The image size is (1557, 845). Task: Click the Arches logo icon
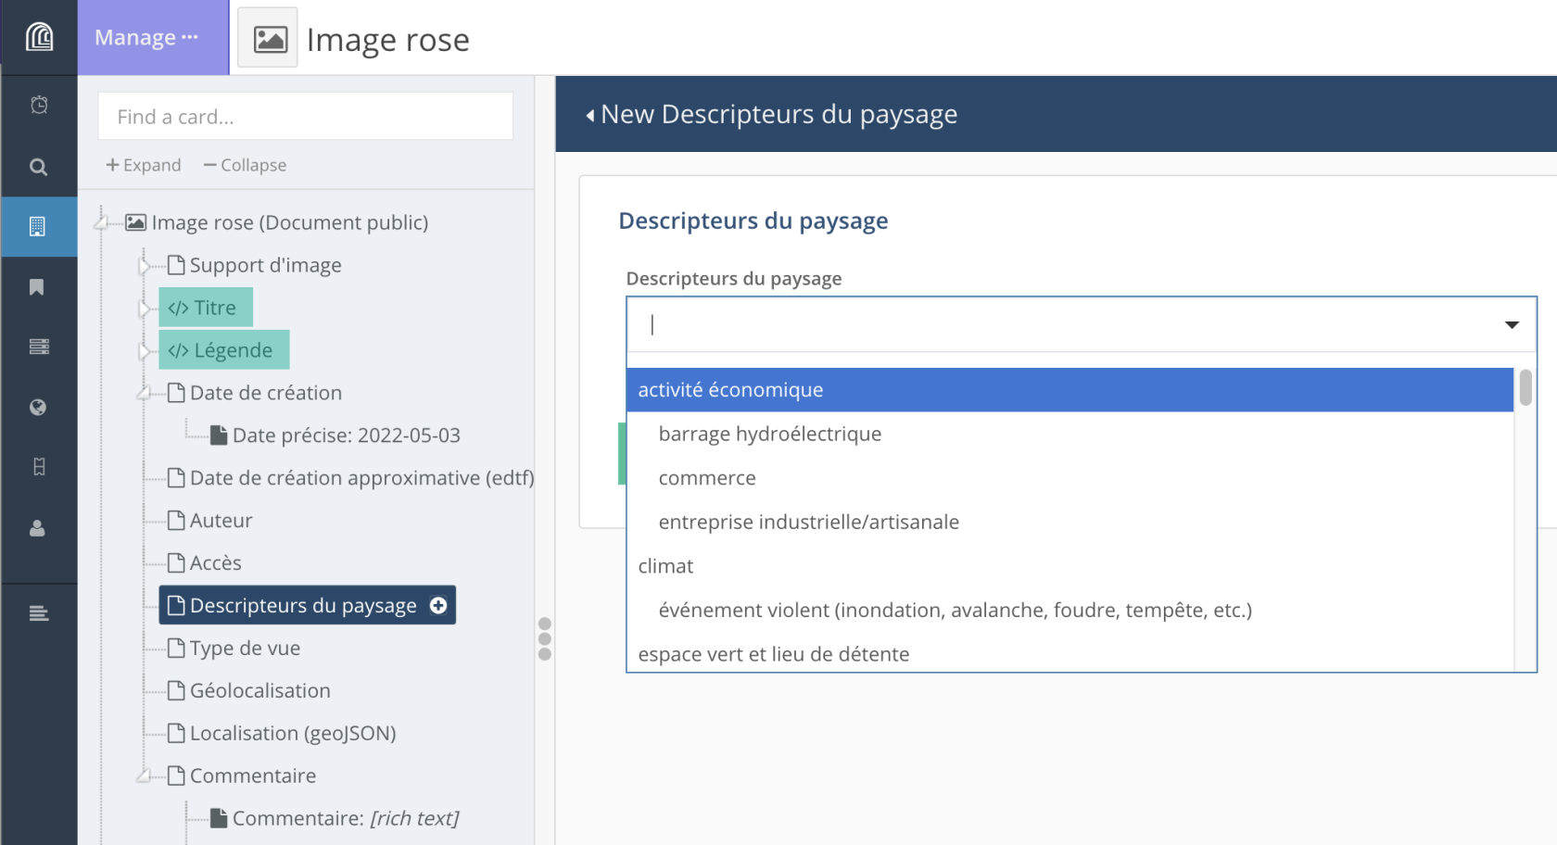[x=39, y=37]
